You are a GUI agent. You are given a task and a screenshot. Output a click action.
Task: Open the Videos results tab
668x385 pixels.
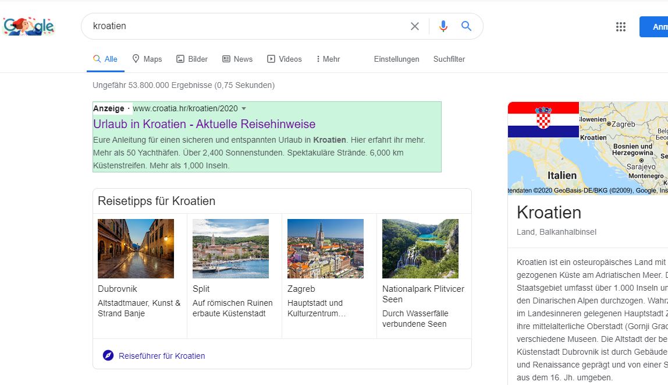284,59
